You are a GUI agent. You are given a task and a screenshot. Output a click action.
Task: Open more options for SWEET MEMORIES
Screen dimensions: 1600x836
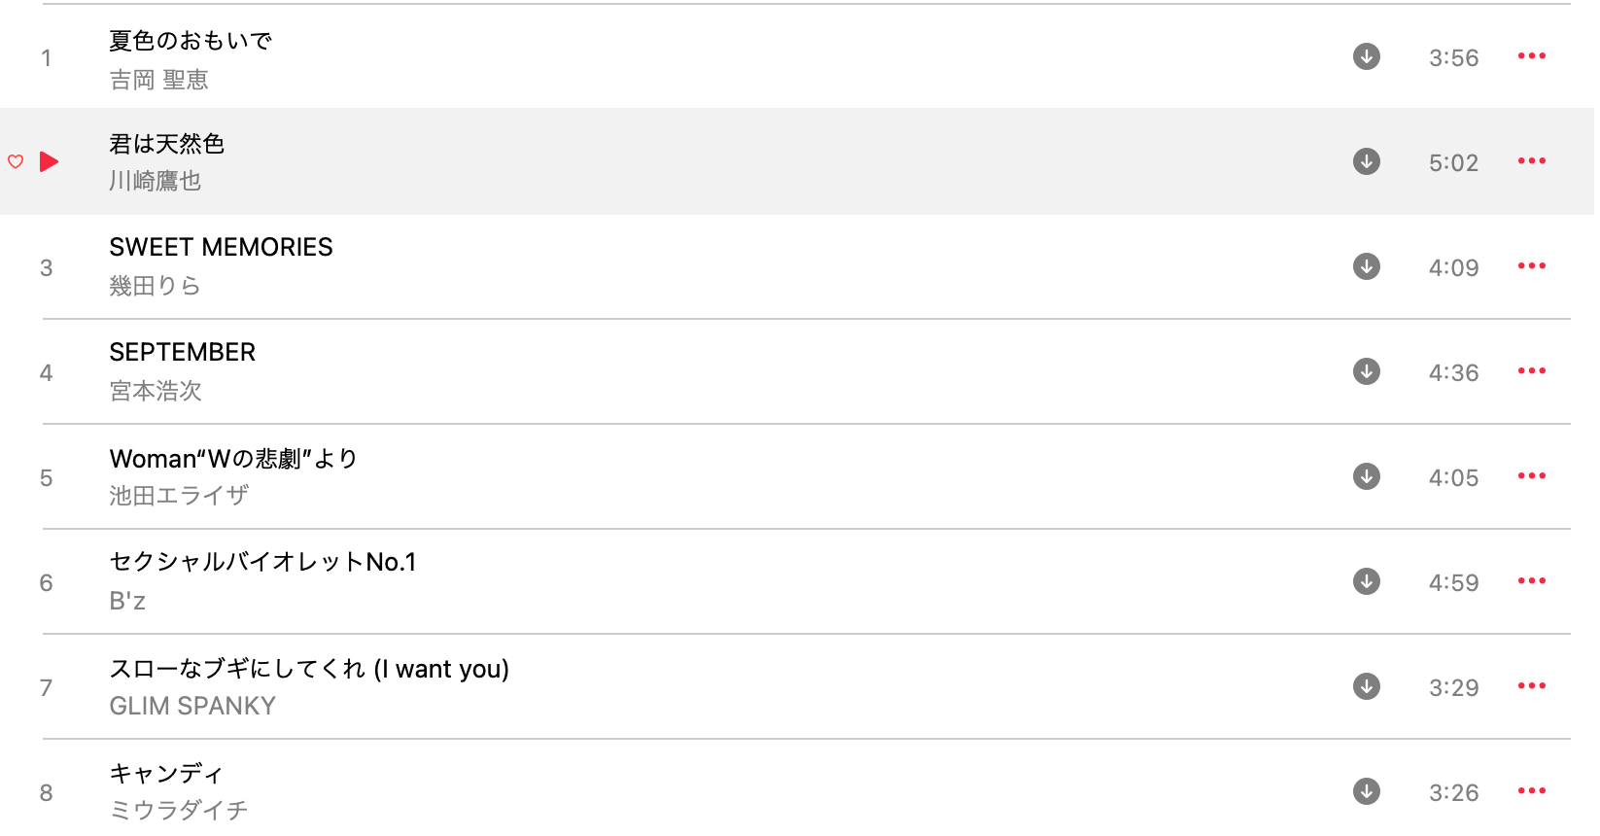(x=1531, y=266)
